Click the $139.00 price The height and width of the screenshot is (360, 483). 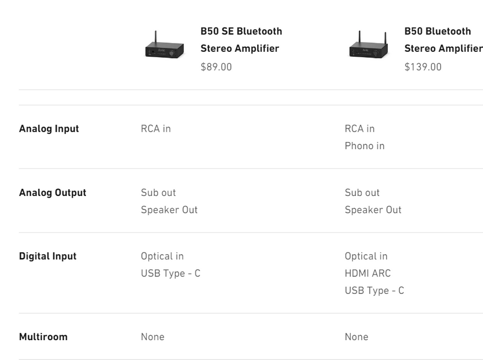tap(422, 67)
